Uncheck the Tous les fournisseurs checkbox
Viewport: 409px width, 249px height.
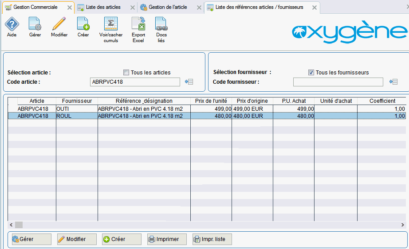[x=311, y=73]
